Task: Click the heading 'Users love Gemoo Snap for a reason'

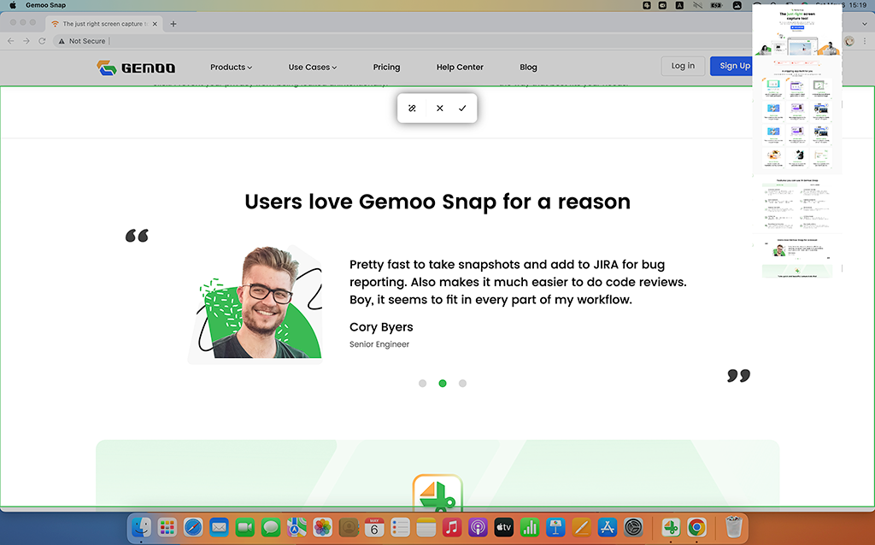Action: [437, 202]
